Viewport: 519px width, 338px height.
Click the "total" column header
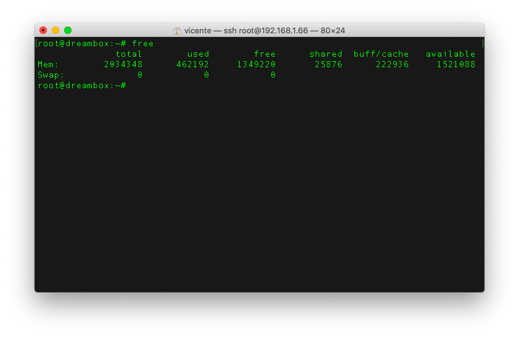[x=129, y=54]
